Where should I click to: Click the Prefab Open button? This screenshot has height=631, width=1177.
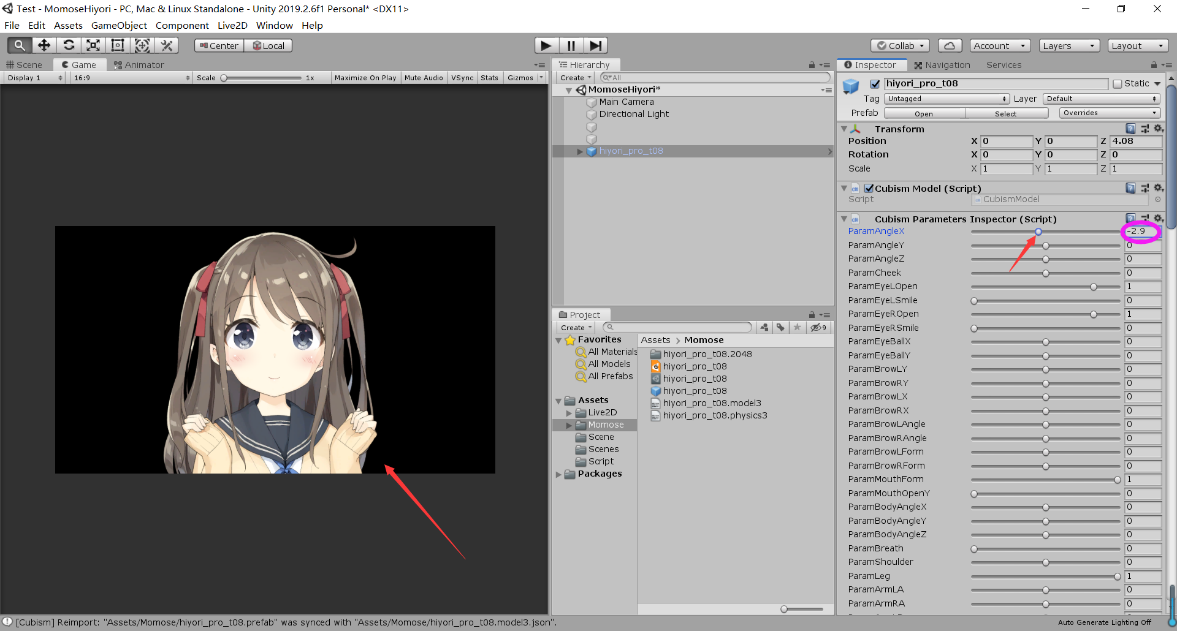click(x=924, y=113)
